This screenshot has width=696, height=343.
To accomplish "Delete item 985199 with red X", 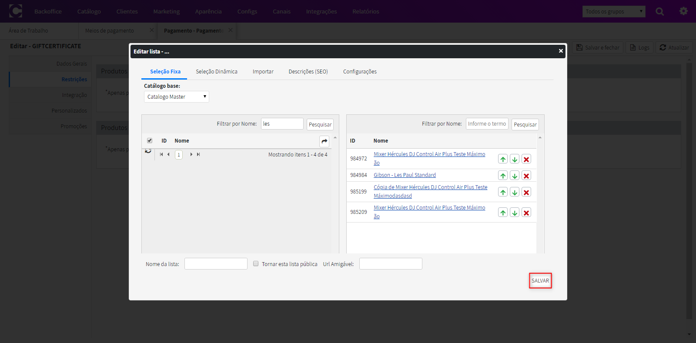I will tap(526, 192).
